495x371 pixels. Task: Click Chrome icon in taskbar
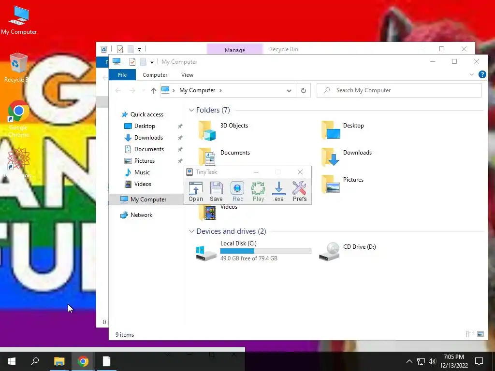[x=83, y=361]
